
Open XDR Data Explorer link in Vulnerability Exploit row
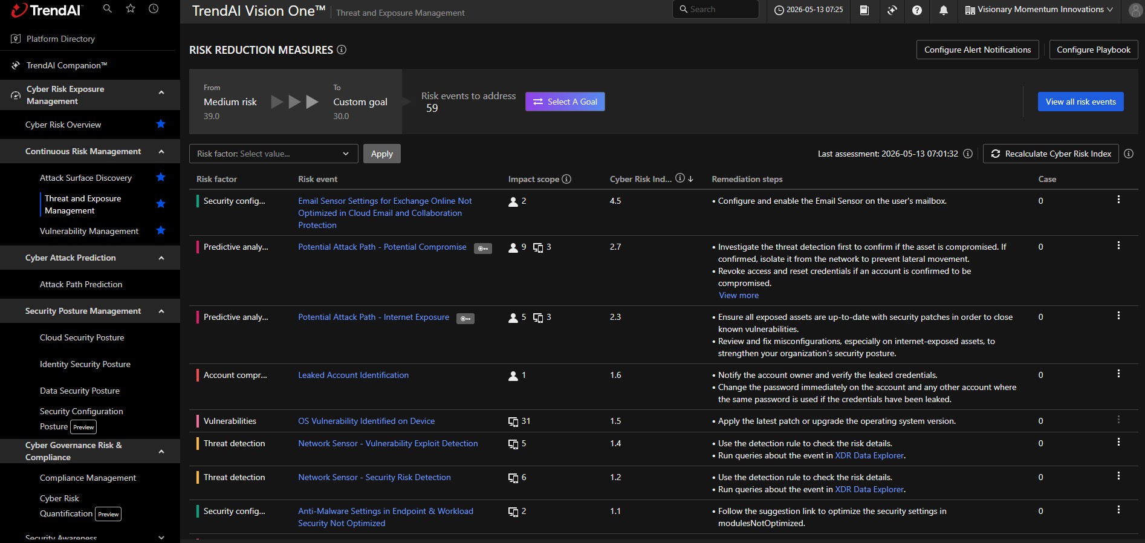click(x=869, y=455)
